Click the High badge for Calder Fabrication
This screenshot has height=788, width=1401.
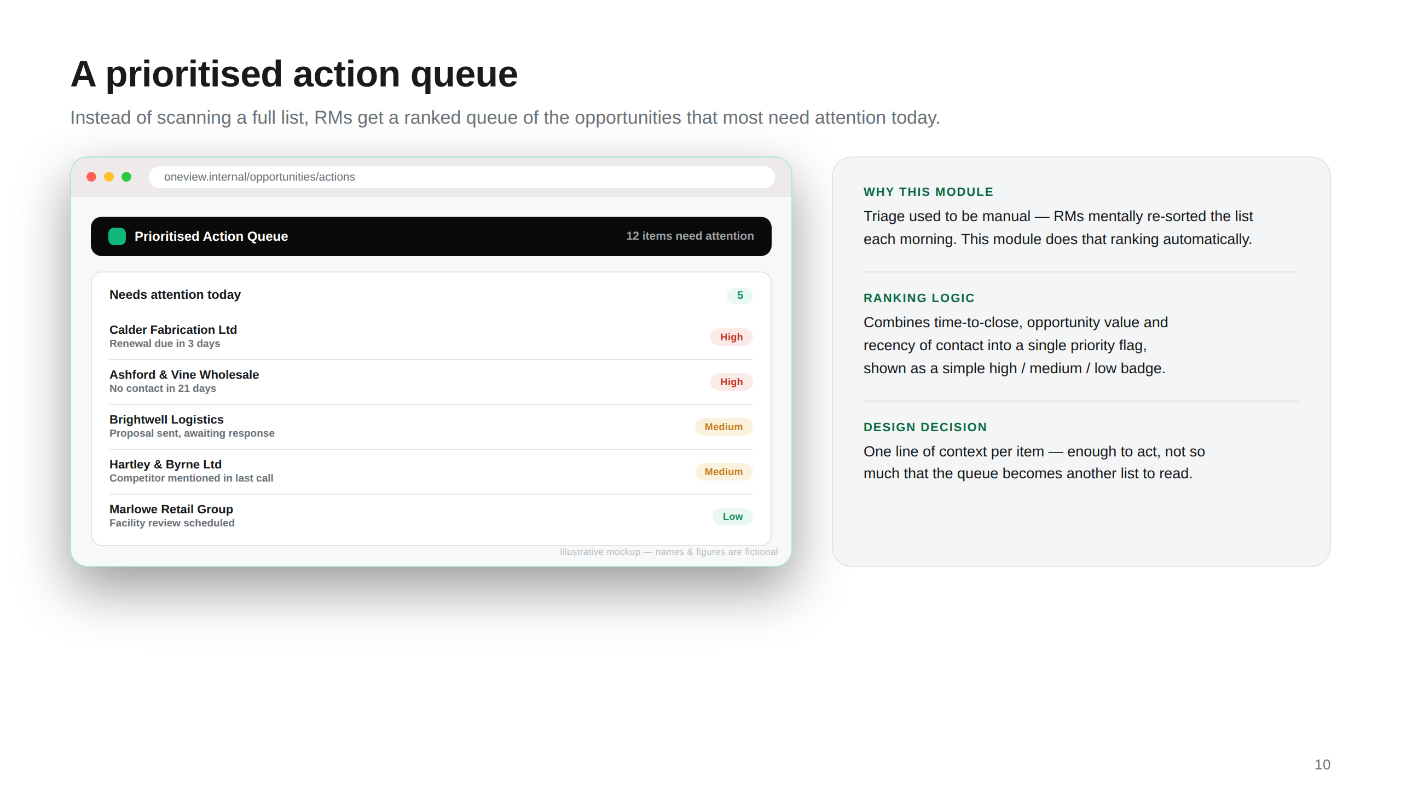731,337
